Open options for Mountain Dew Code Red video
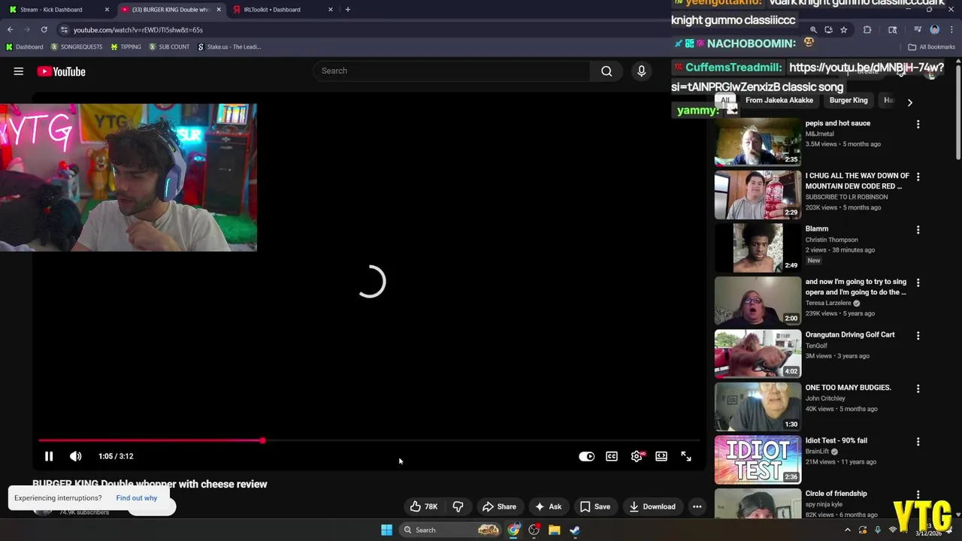 [918, 177]
